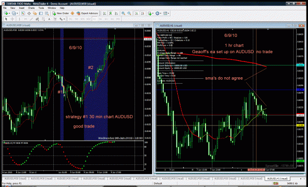The height and width of the screenshot is (187, 308).
Task: Open the File menu
Action: [x=5, y=8]
